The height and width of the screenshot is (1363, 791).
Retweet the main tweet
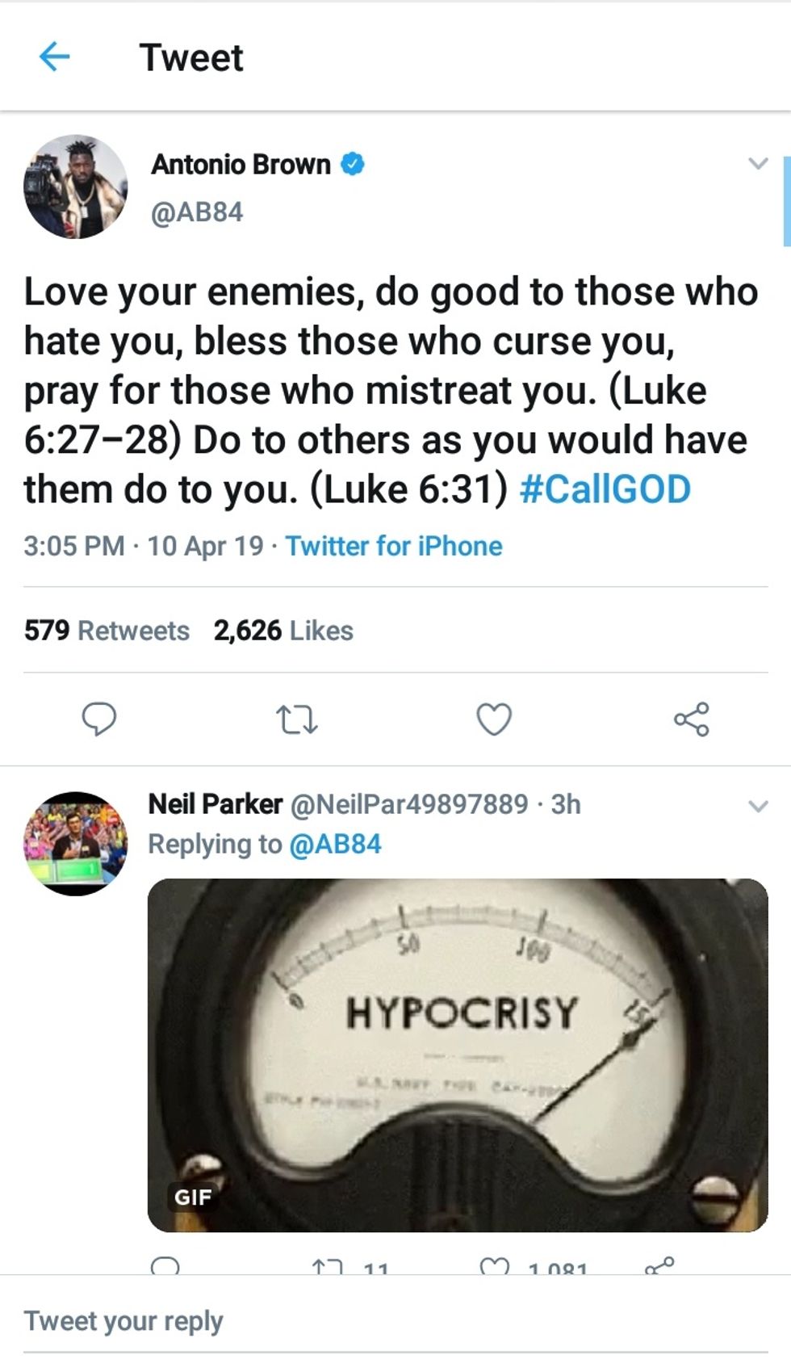296,719
